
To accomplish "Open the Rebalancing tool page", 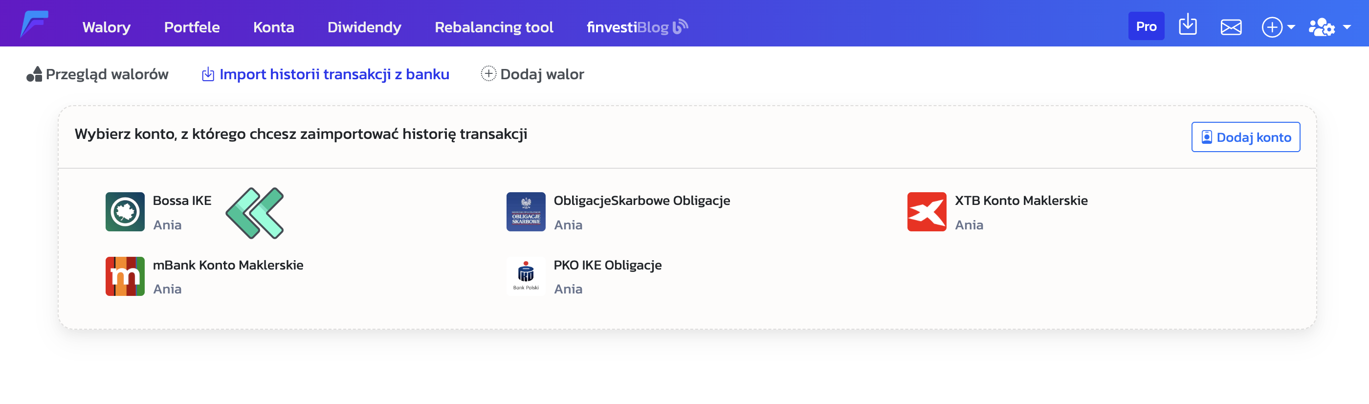I will (x=494, y=27).
